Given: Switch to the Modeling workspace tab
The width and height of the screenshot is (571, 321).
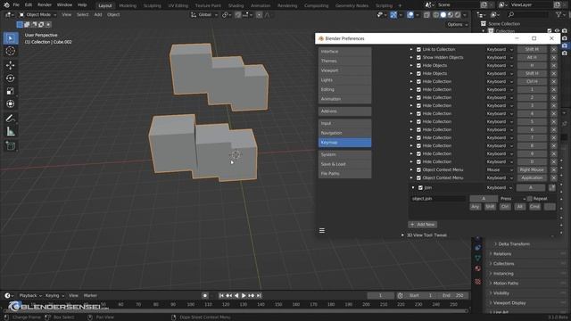Looking at the screenshot, I should [128, 5].
